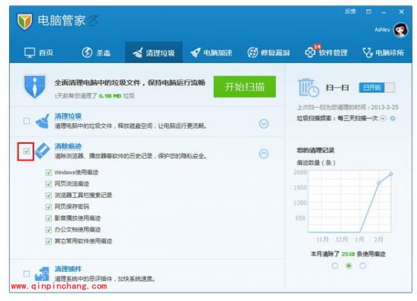This screenshot has height=301, width=417.
Task: Click the 反馈 feedback link
Action: pyautogui.click(x=350, y=11)
